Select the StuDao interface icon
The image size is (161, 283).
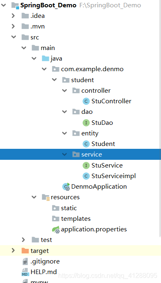coord(86,123)
